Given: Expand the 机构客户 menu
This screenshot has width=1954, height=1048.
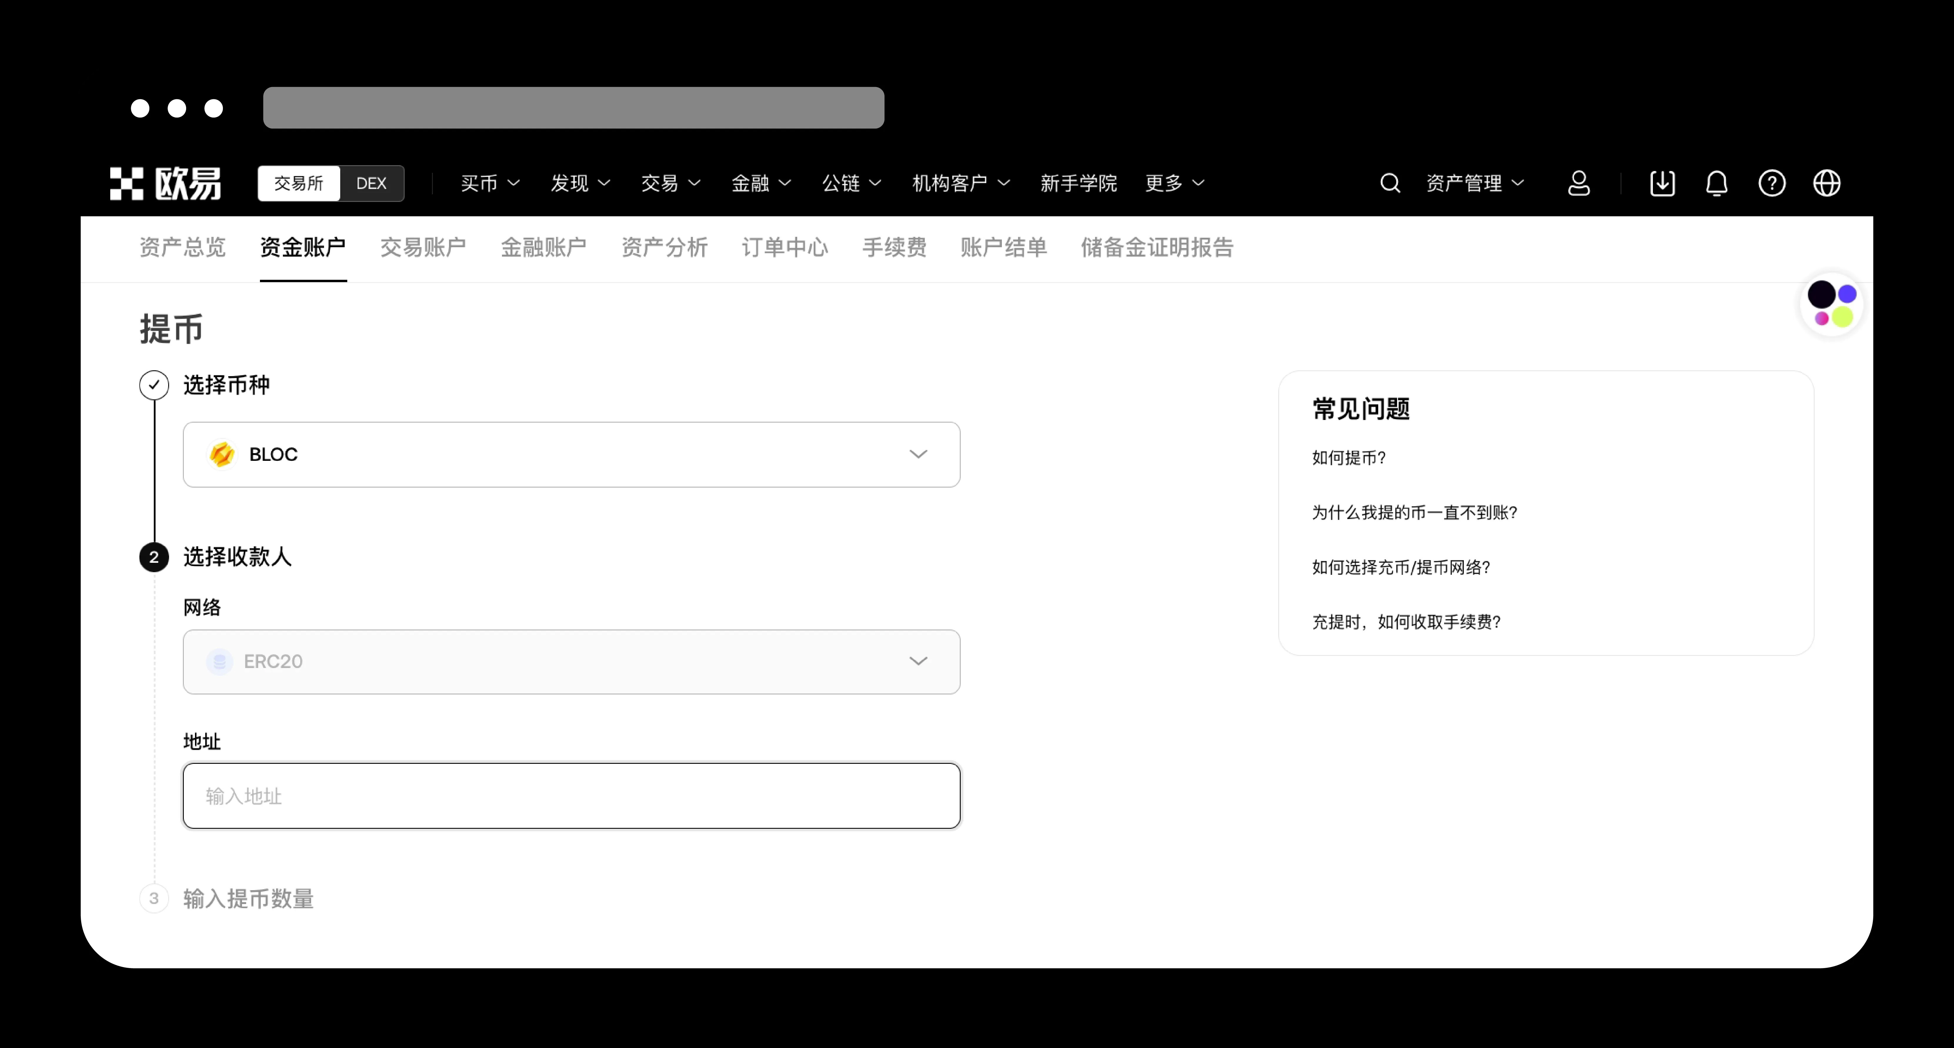Looking at the screenshot, I should click(x=961, y=183).
